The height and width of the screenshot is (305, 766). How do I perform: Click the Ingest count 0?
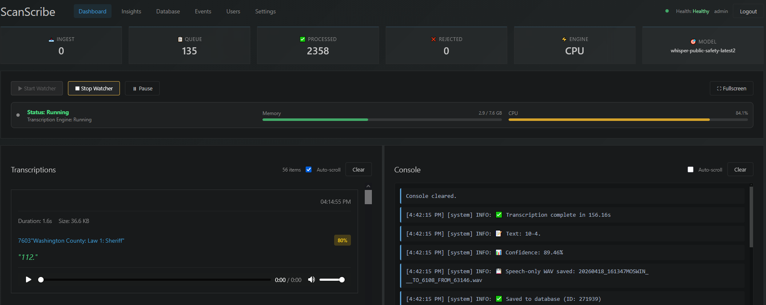[x=61, y=51]
